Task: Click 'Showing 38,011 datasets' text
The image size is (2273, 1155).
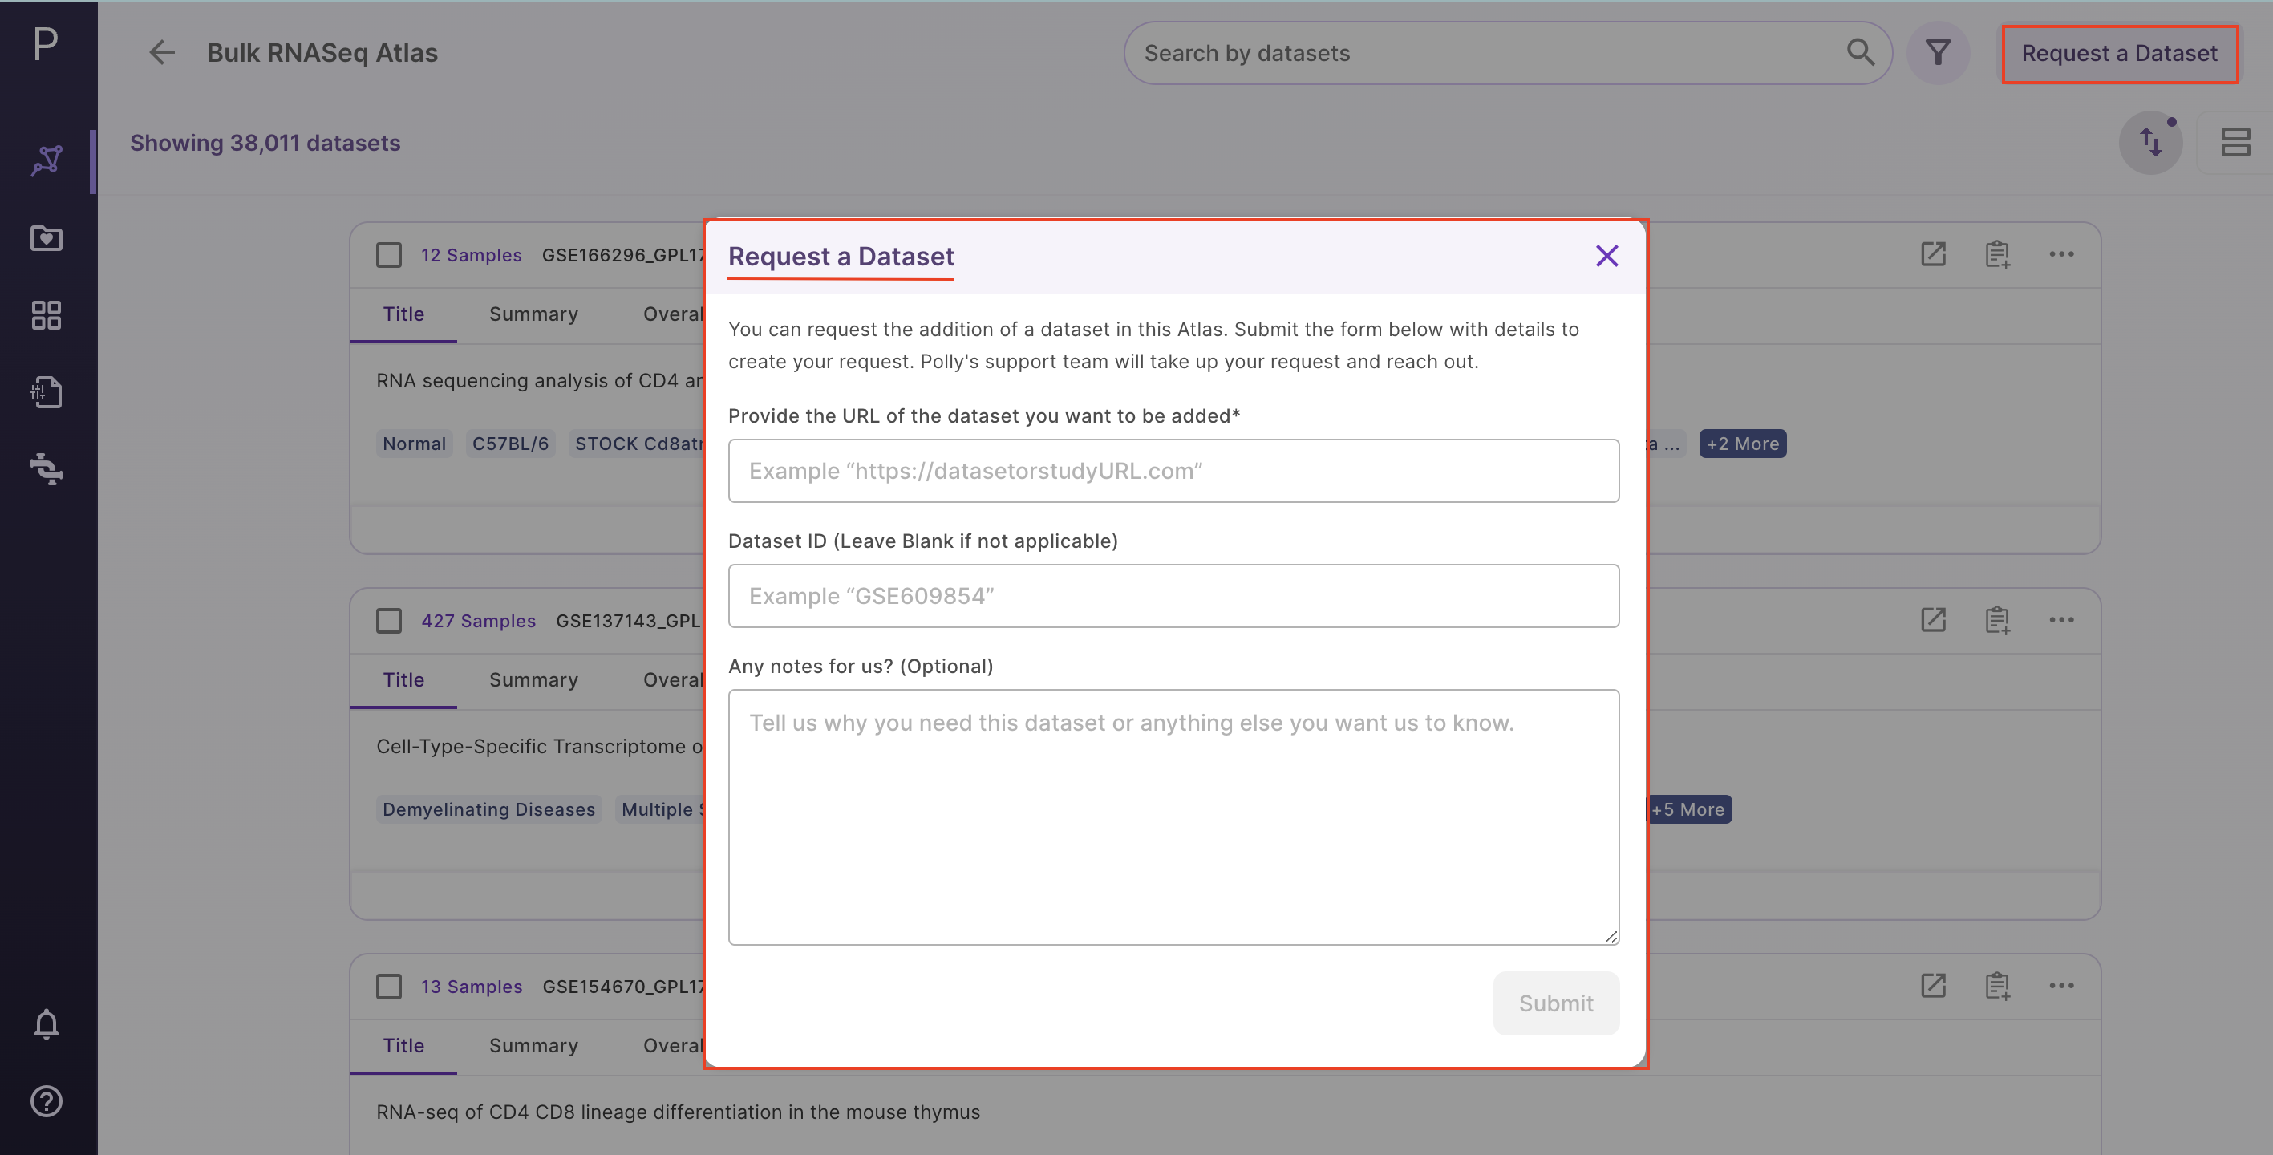Action: (x=265, y=143)
